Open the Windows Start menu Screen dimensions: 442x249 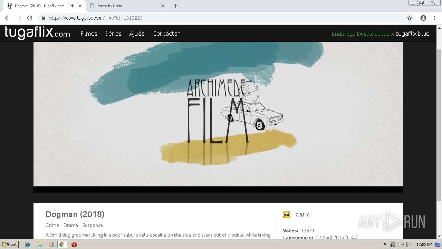(x=10, y=244)
